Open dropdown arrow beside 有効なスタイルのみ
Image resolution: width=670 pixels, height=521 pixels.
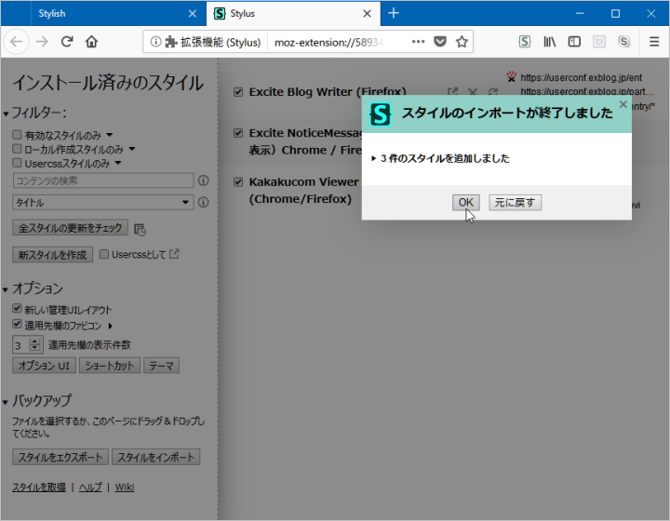coord(110,135)
